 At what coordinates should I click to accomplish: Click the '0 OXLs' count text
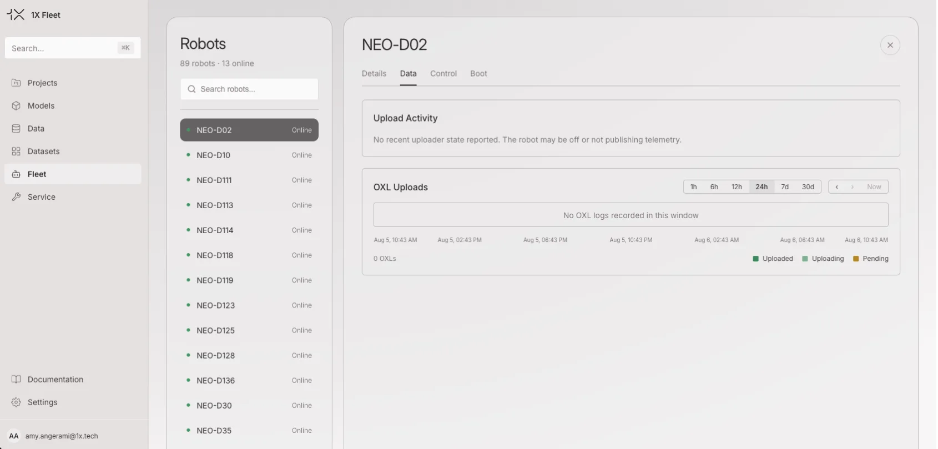click(385, 259)
